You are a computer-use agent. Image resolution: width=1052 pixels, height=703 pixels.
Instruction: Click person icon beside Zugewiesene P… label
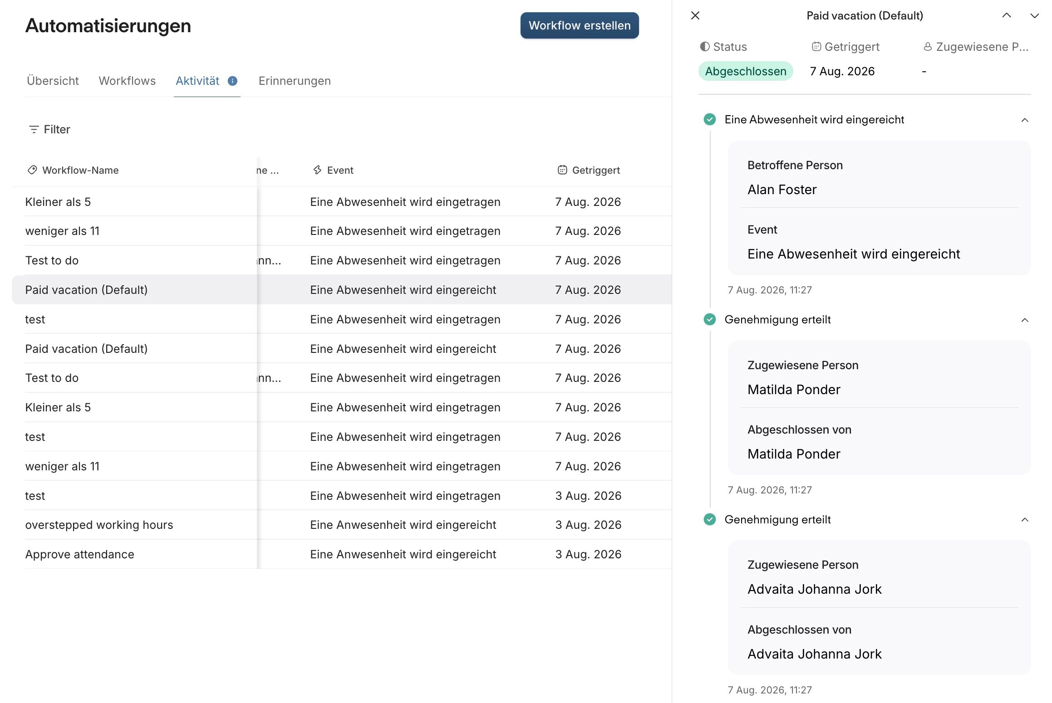pyautogui.click(x=928, y=47)
